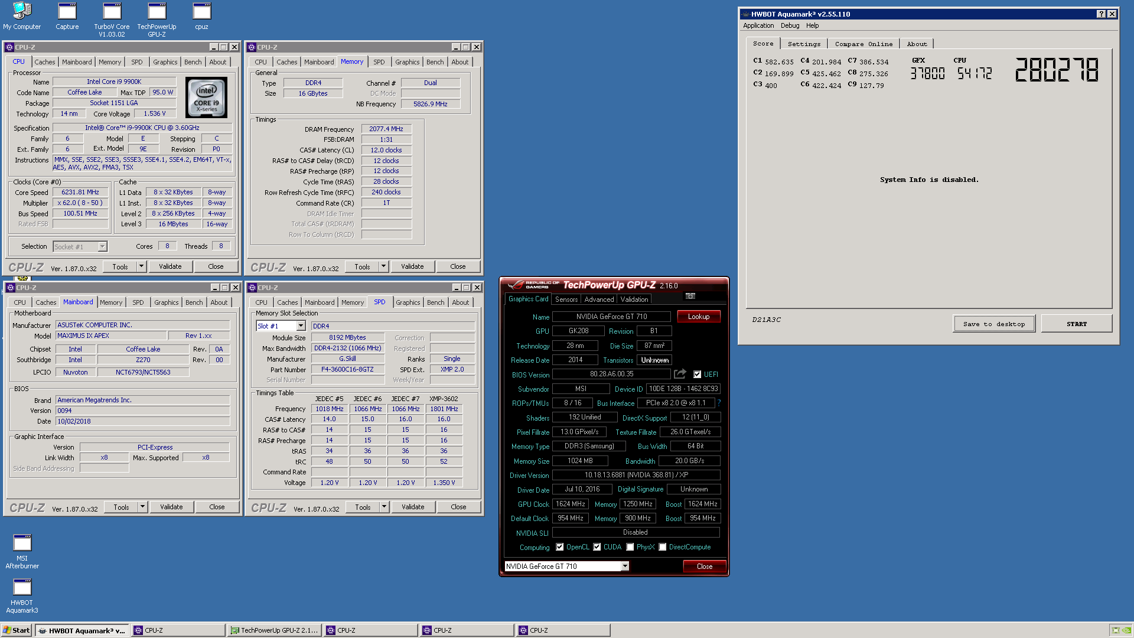Open the Caches tab in the CPU-Z CPU window
The image size is (1134, 638).
point(45,62)
